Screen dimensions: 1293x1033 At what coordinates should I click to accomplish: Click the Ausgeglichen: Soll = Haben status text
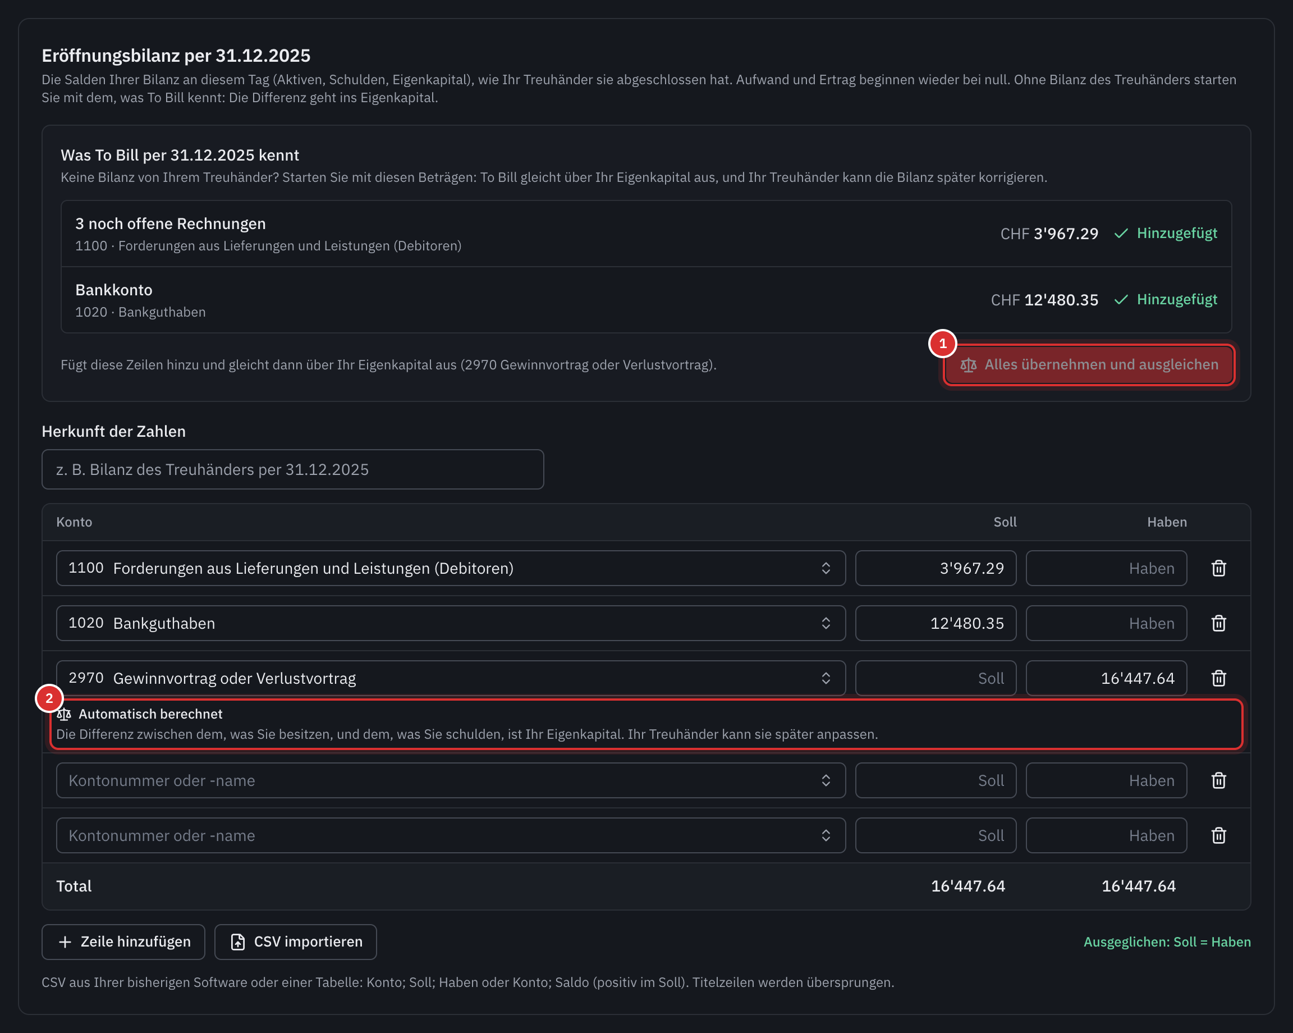click(x=1167, y=942)
